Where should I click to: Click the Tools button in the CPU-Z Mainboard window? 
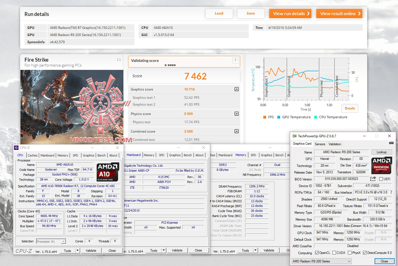pyautogui.click(x=154, y=250)
